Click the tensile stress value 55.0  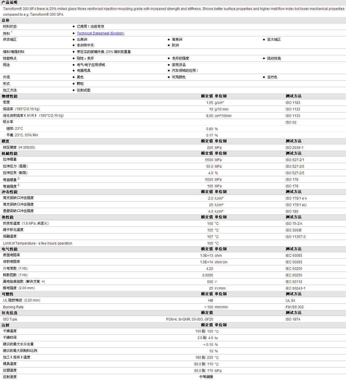click(x=210, y=167)
